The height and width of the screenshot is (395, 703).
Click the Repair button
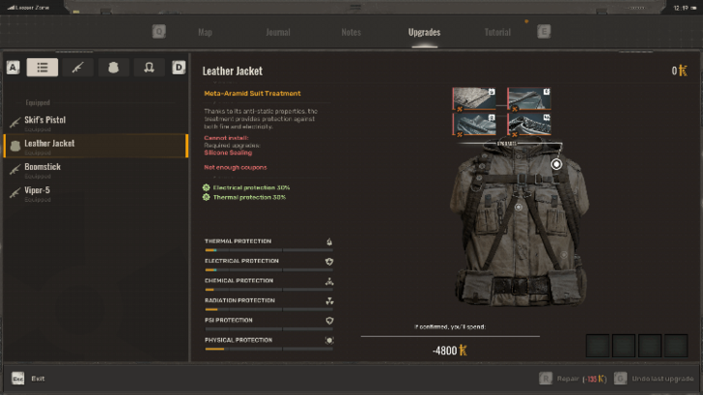click(573, 379)
